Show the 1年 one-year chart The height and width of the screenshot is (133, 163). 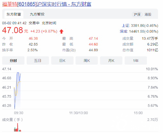point(136,60)
